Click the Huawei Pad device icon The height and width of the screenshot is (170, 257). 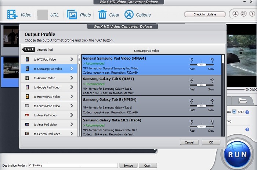pos(27,97)
